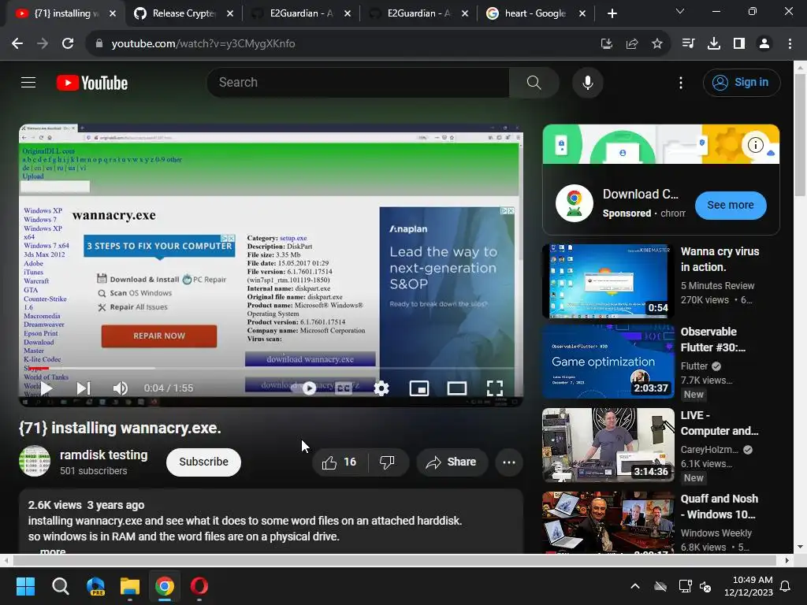Viewport: 807px width, 605px height.
Task: Enter fullscreen mode
Action: click(495, 388)
